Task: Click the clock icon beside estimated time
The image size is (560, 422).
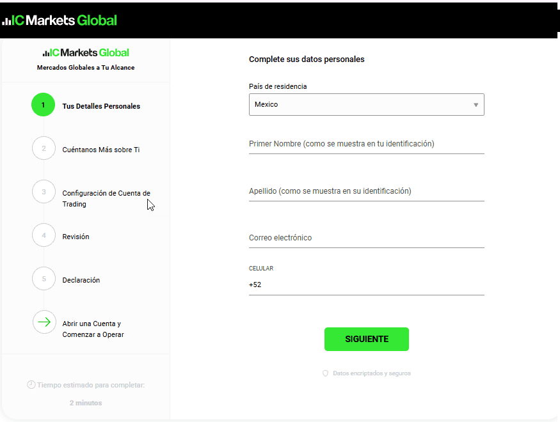Action: 31,384
